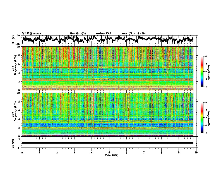Click inside the ch.2 spectrogram panel
The height and width of the screenshot is (171, 221).
(108, 115)
